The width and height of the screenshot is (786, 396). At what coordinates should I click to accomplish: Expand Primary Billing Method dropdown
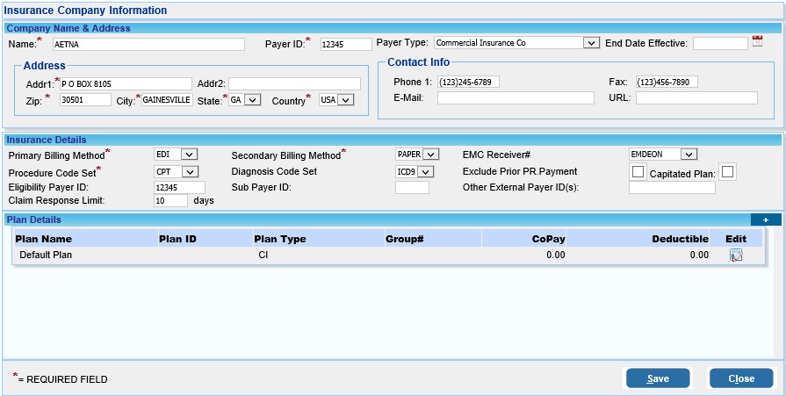tap(189, 155)
